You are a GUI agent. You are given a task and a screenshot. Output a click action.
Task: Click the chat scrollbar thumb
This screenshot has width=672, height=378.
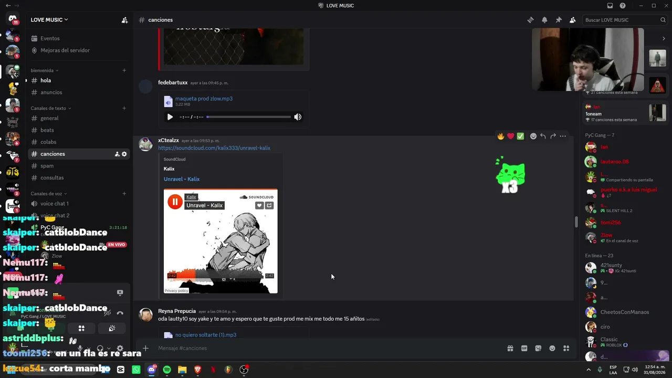coord(576,222)
